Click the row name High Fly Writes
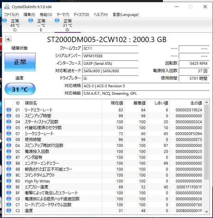This screenshot has width=213, height=218. click(x=37, y=181)
